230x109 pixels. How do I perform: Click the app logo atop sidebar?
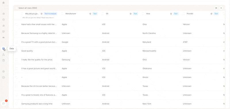point(3,3)
